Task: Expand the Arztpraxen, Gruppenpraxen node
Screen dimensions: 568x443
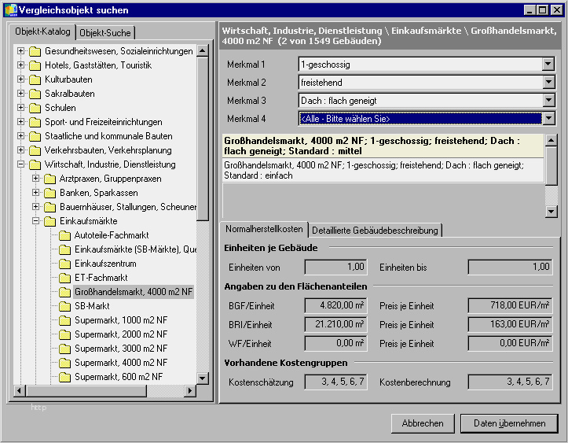Action: coord(36,179)
